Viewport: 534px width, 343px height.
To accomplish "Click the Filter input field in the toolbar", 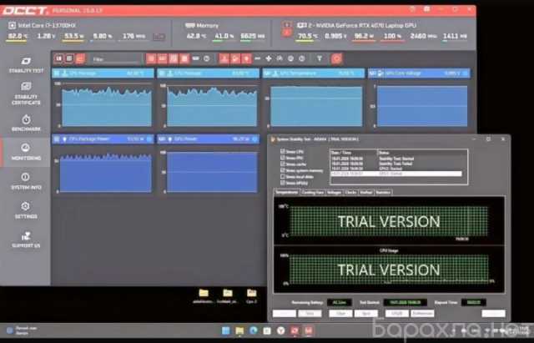I will click(x=113, y=60).
